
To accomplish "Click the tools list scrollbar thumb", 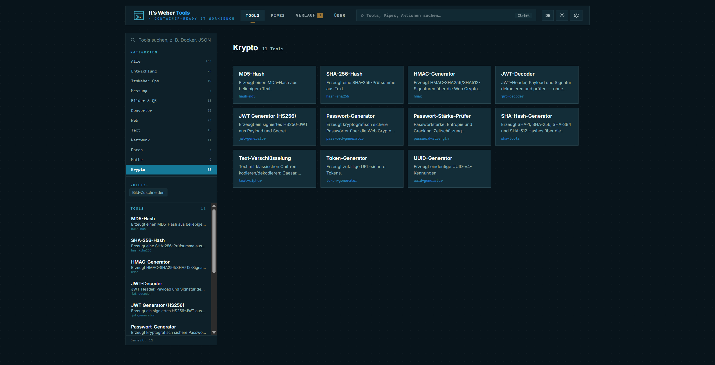I will [214, 241].
